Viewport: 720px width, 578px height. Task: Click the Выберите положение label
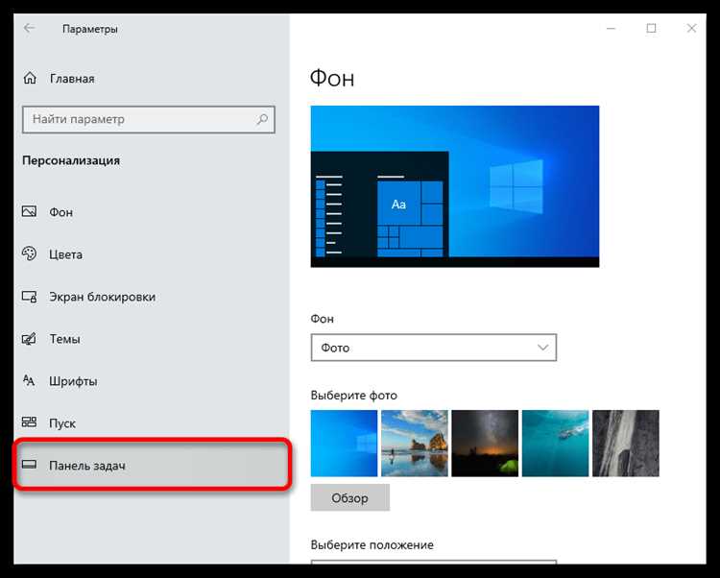pyautogui.click(x=372, y=545)
